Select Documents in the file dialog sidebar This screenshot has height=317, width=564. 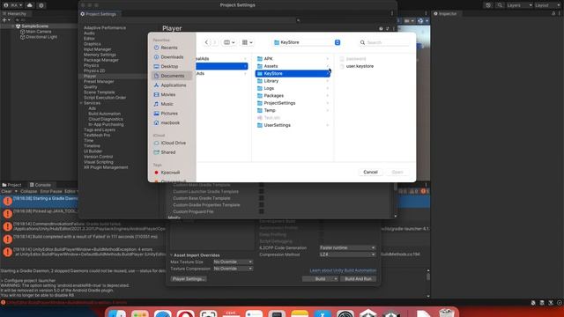tap(173, 76)
